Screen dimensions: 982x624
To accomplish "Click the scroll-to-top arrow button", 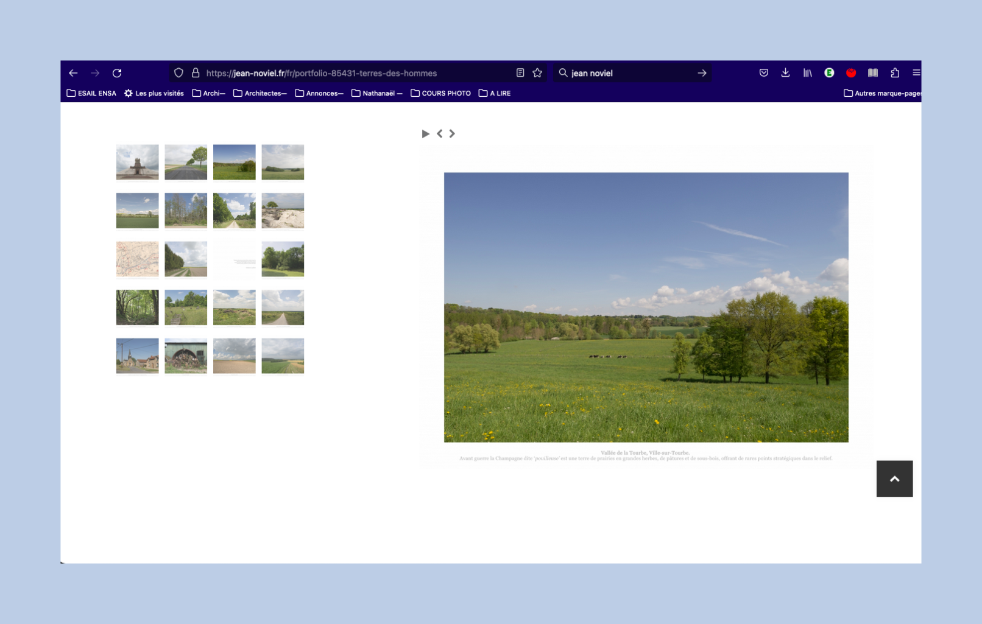I will pyautogui.click(x=894, y=479).
